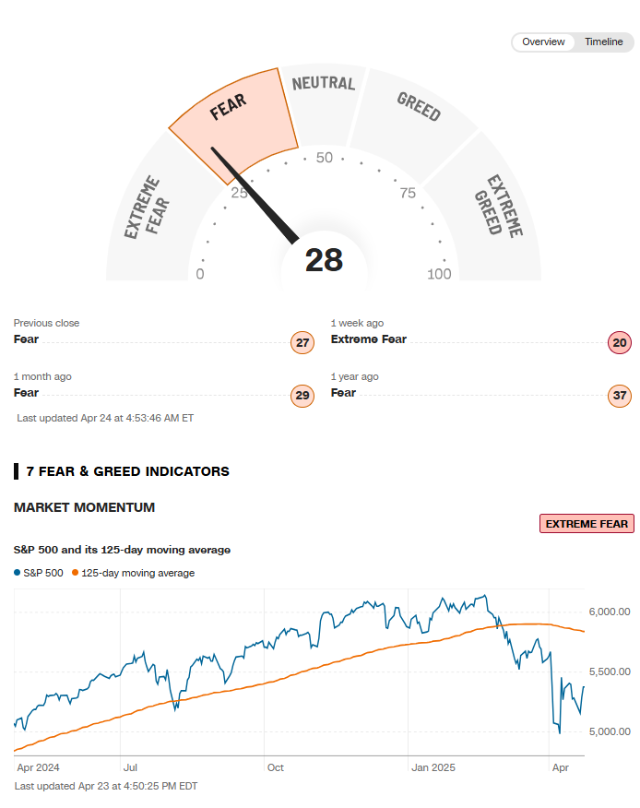Image resolution: width=640 pixels, height=808 pixels.
Task: Click the Market Momentum heading
Action: point(84,507)
